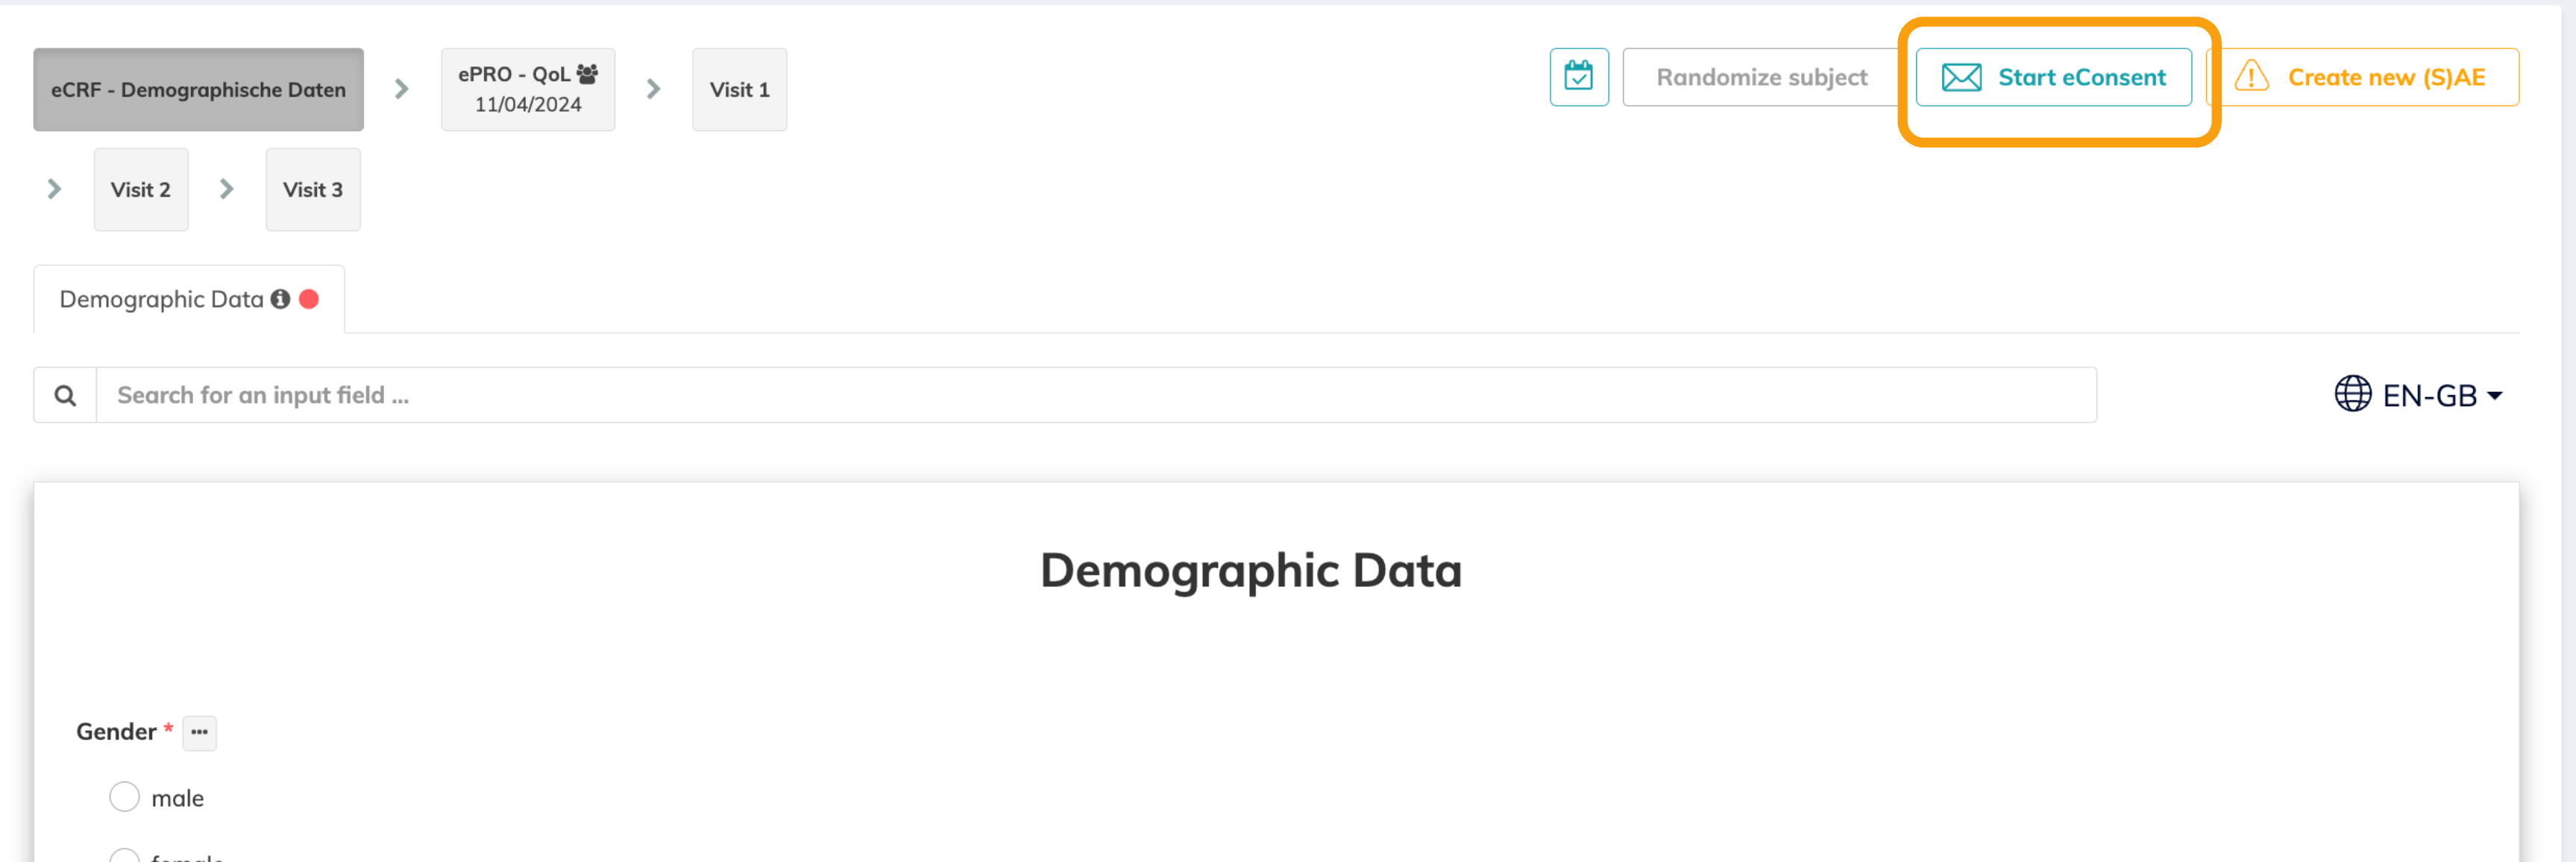Select the male radio button

tap(124, 797)
